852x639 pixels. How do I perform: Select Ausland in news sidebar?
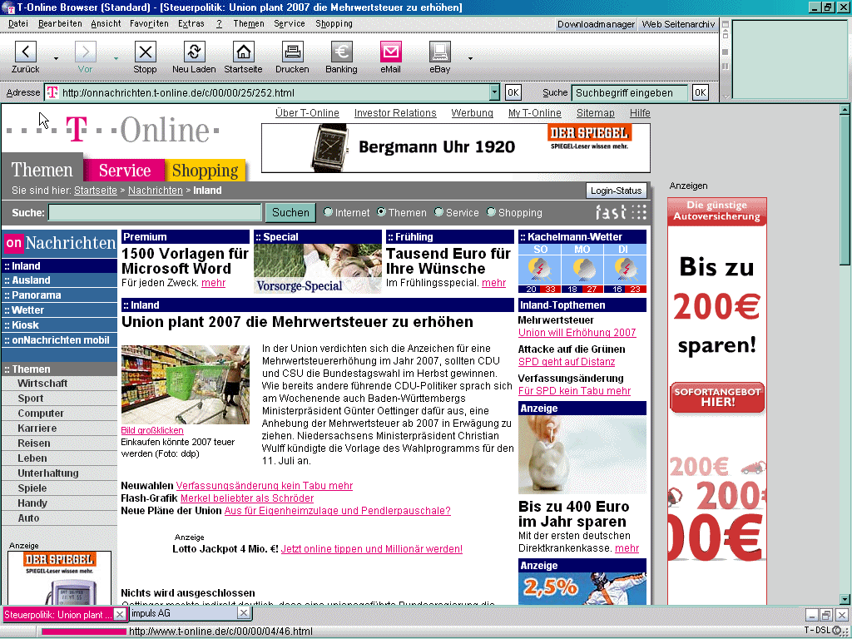(x=60, y=280)
